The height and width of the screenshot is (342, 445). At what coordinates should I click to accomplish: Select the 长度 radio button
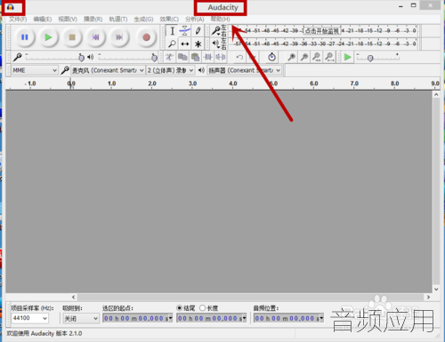click(x=203, y=308)
